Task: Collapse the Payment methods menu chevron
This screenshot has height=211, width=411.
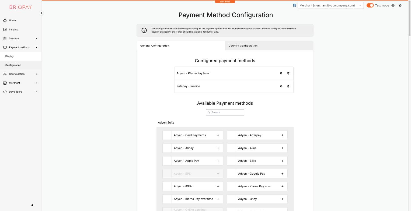Action: [x=36, y=47]
